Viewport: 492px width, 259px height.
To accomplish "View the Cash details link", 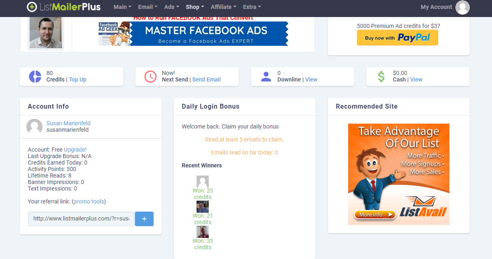I will (x=416, y=79).
